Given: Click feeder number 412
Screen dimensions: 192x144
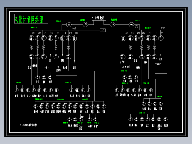Looking at the screenshot, I should [x=39, y=33].
